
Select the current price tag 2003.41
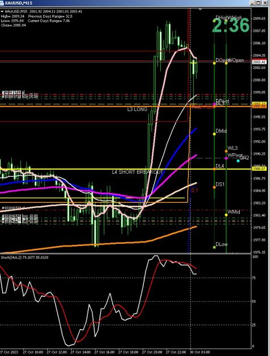coord(259,62)
